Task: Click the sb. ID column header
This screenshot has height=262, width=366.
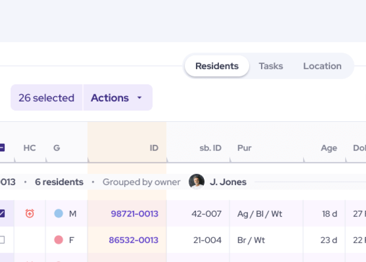Action: (x=210, y=148)
